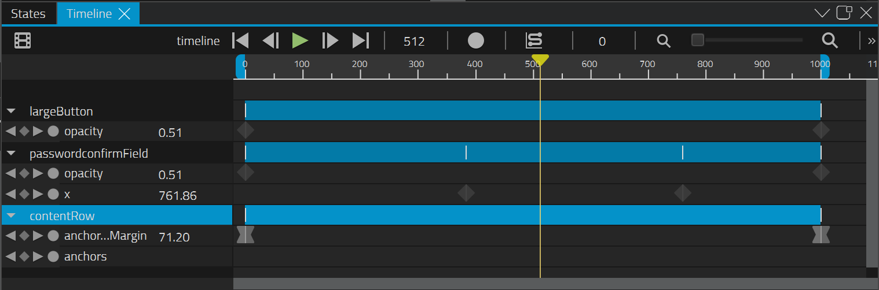Step back to the previous frame
879x290 pixels.
[270, 40]
